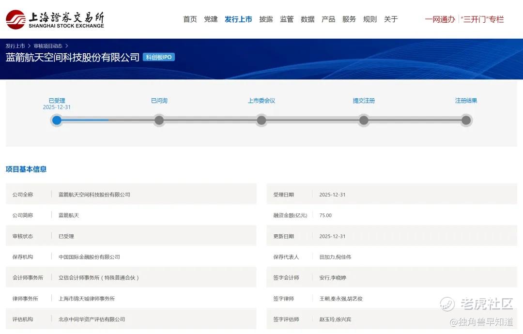Select 保荐机构 value 中国国际金融股份有限公司
The image size is (523, 334).
coord(89,257)
